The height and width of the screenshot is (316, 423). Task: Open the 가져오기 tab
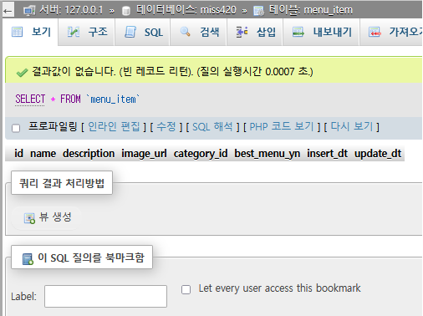pyautogui.click(x=391, y=32)
